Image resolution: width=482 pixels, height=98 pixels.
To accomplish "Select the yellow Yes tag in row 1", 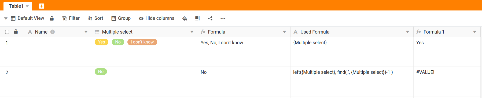I will point(101,42).
